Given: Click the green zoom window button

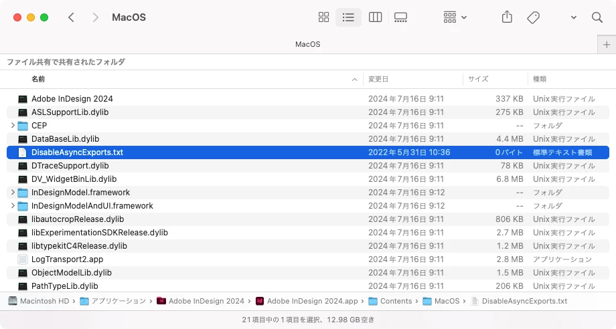Looking at the screenshot, I should [x=44, y=17].
